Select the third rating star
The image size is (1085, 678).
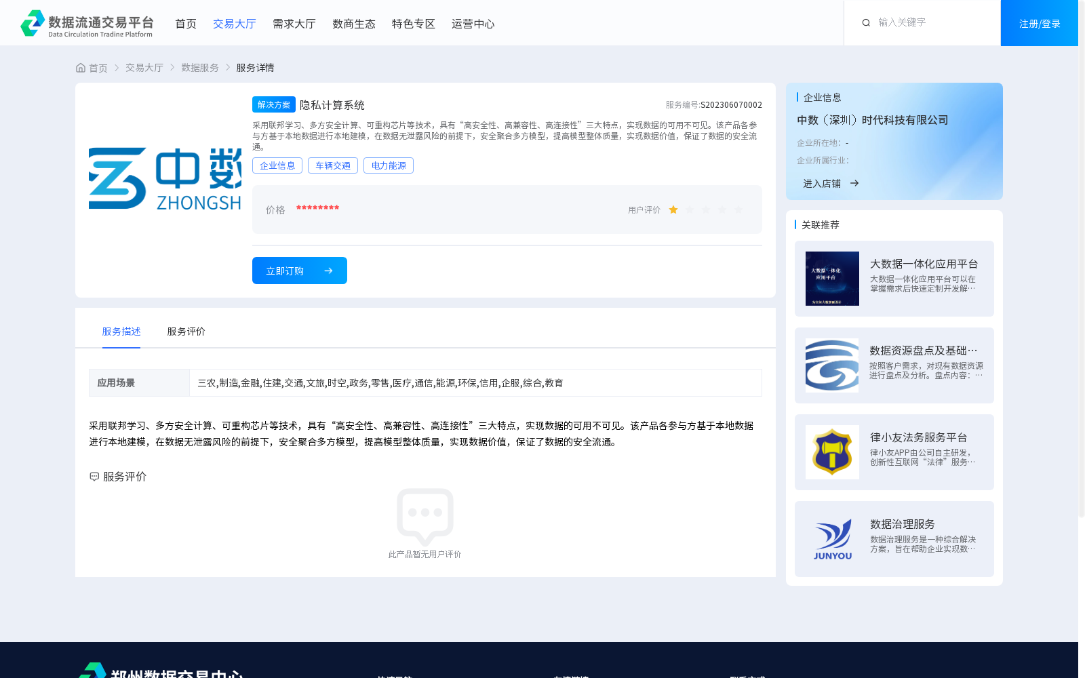(x=706, y=210)
